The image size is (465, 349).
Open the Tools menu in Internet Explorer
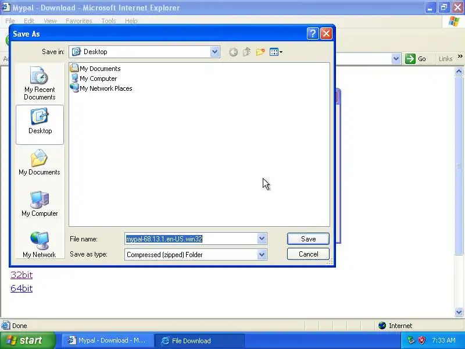pyautogui.click(x=109, y=21)
